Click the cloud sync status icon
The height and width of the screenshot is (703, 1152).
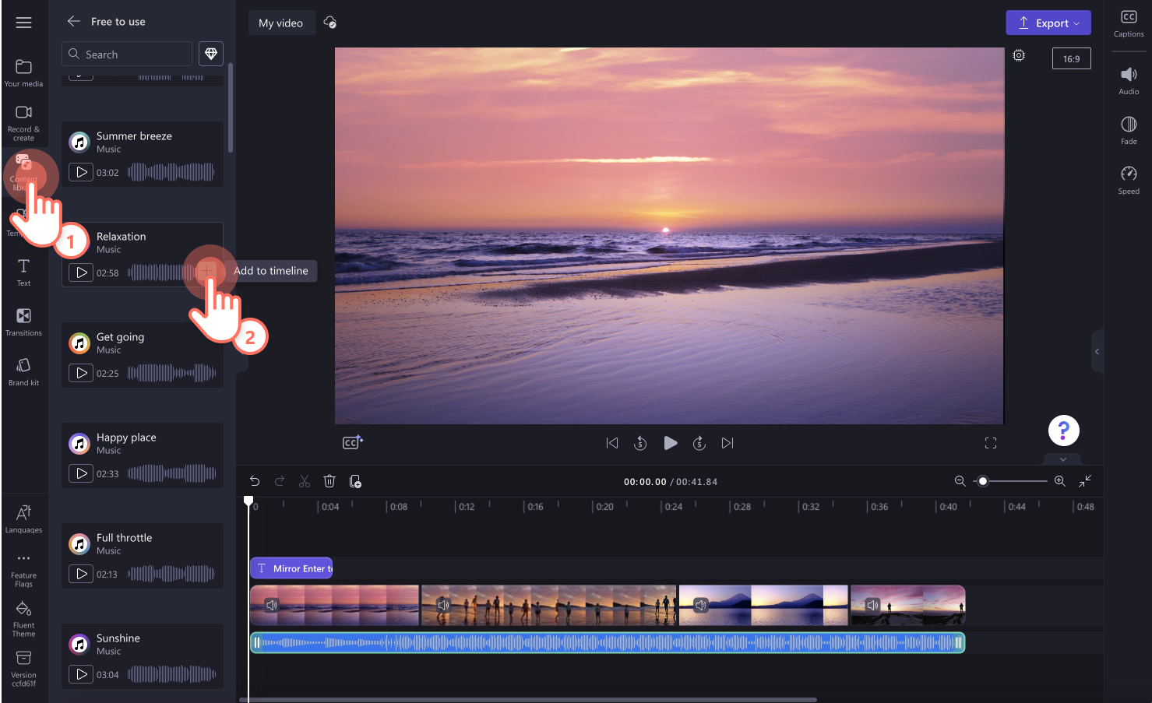coord(330,23)
